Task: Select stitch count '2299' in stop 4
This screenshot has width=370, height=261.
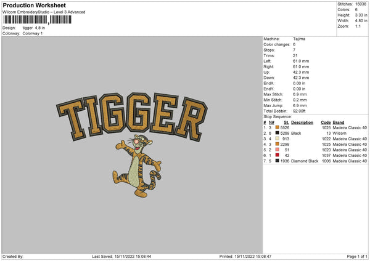Action: 285,145
